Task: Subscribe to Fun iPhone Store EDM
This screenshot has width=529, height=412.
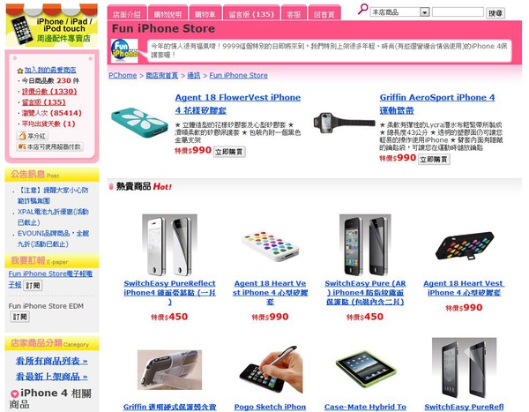Action: tap(19, 317)
